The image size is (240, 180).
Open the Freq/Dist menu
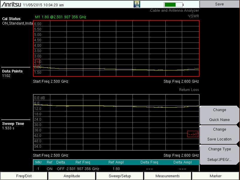(24, 176)
